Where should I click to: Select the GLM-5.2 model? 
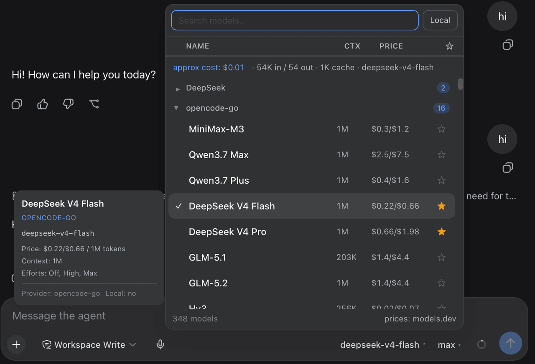(311, 283)
